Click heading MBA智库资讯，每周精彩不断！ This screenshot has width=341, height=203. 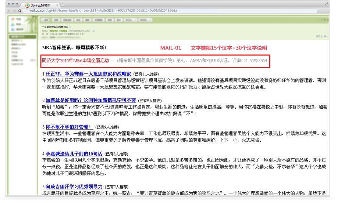click(75, 48)
